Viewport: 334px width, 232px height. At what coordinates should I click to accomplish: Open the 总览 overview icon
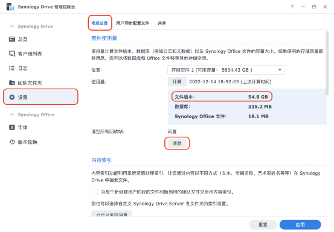tap(12, 39)
